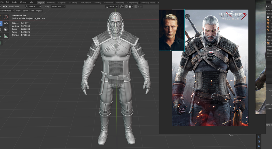Switch to the Compositing workspace tab
Image resolution: width=272 pixels, height=149 pixels.
(133, 3)
